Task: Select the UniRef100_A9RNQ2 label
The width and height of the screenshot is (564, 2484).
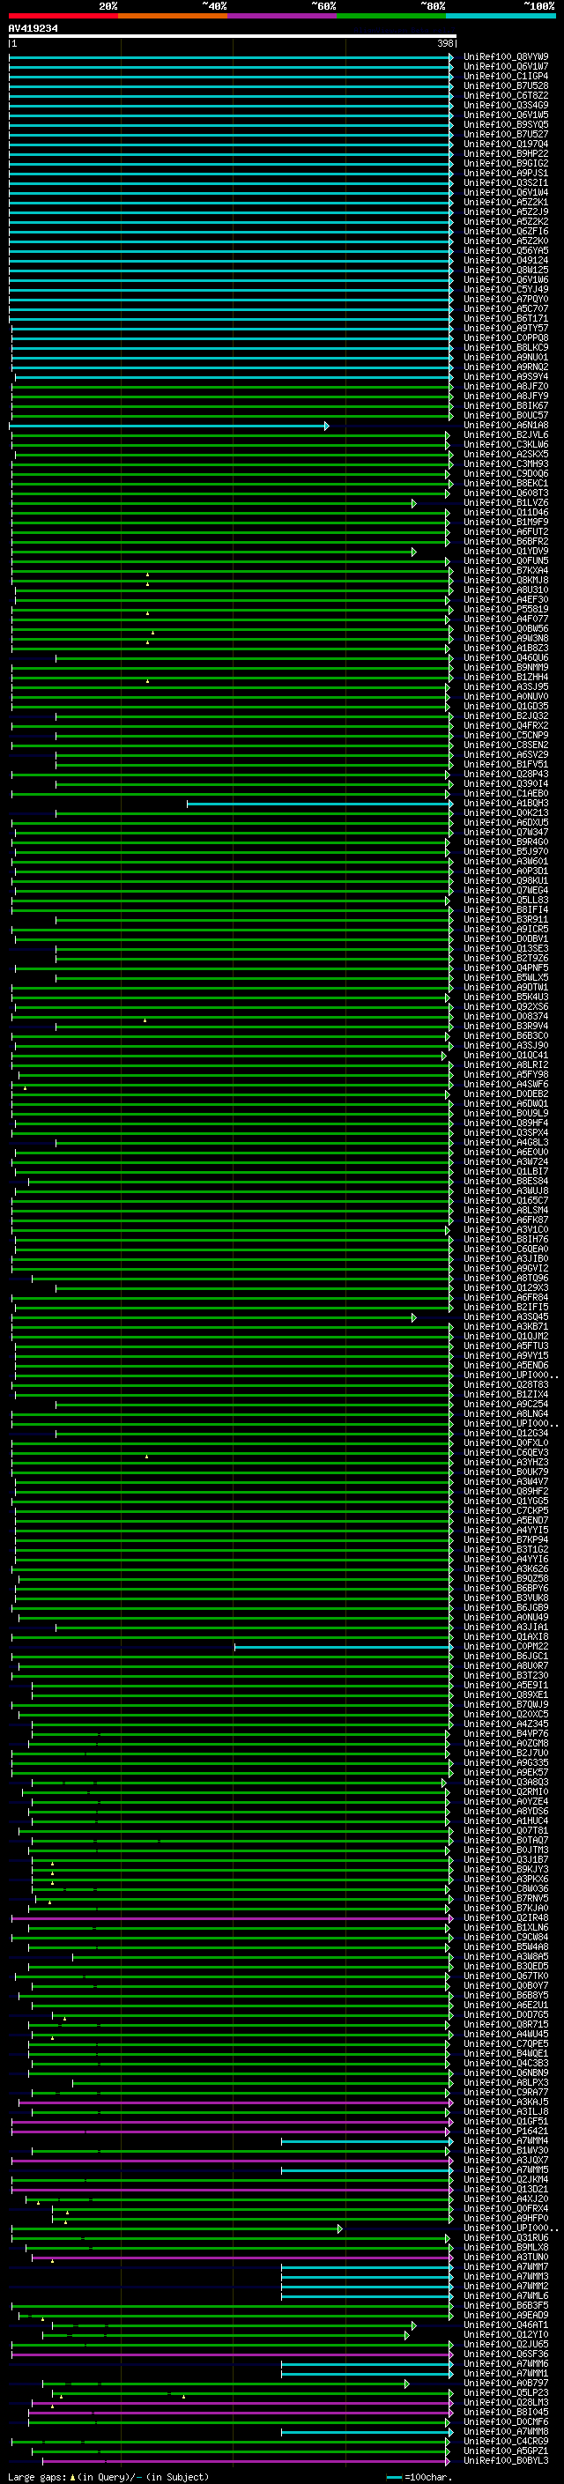Action: click(506, 367)
